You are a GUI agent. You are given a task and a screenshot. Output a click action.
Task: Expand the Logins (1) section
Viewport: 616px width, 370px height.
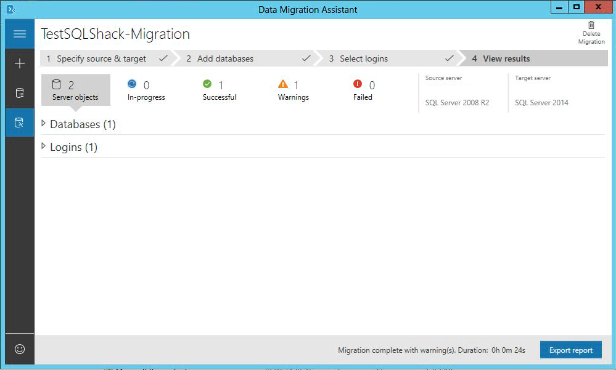(x=44, y=147)
